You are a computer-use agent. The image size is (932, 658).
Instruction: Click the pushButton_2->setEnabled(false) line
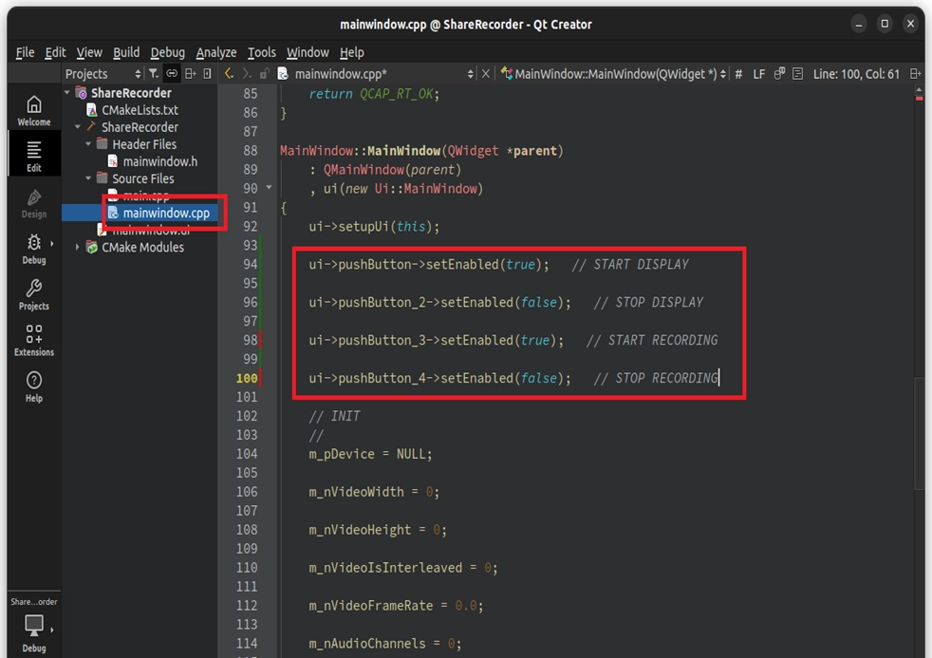pyautogui.click(x=439, y=302)
